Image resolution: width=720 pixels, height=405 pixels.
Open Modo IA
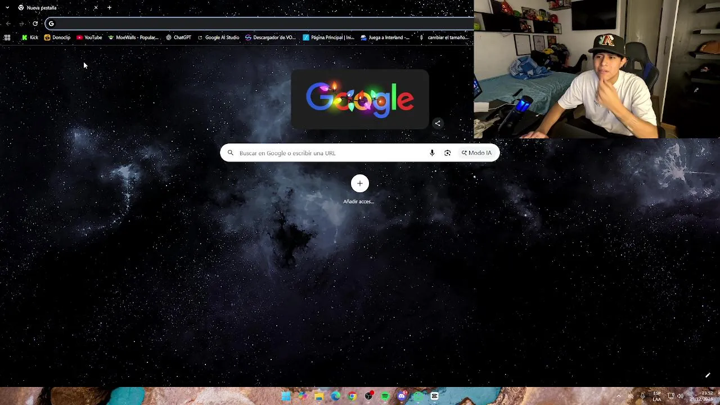point(477,153)
